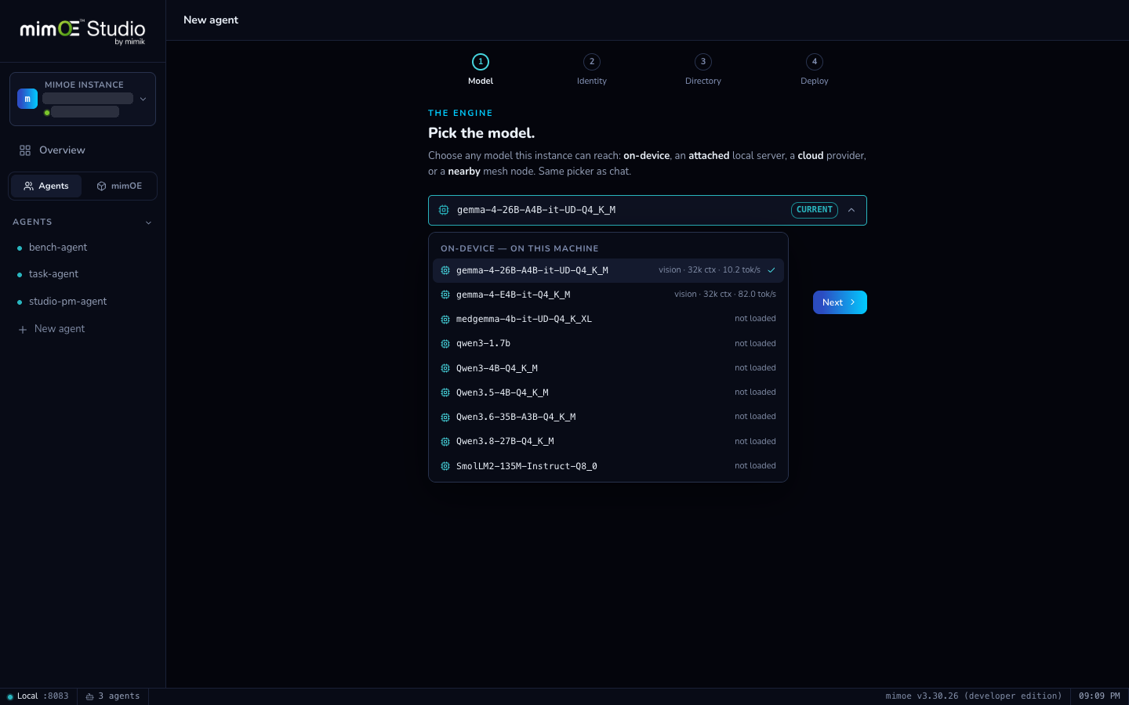Switch to the Agents tab
Image resolution: width=1129 pixels, height=705 pixels.
click(x=46, y=186)
